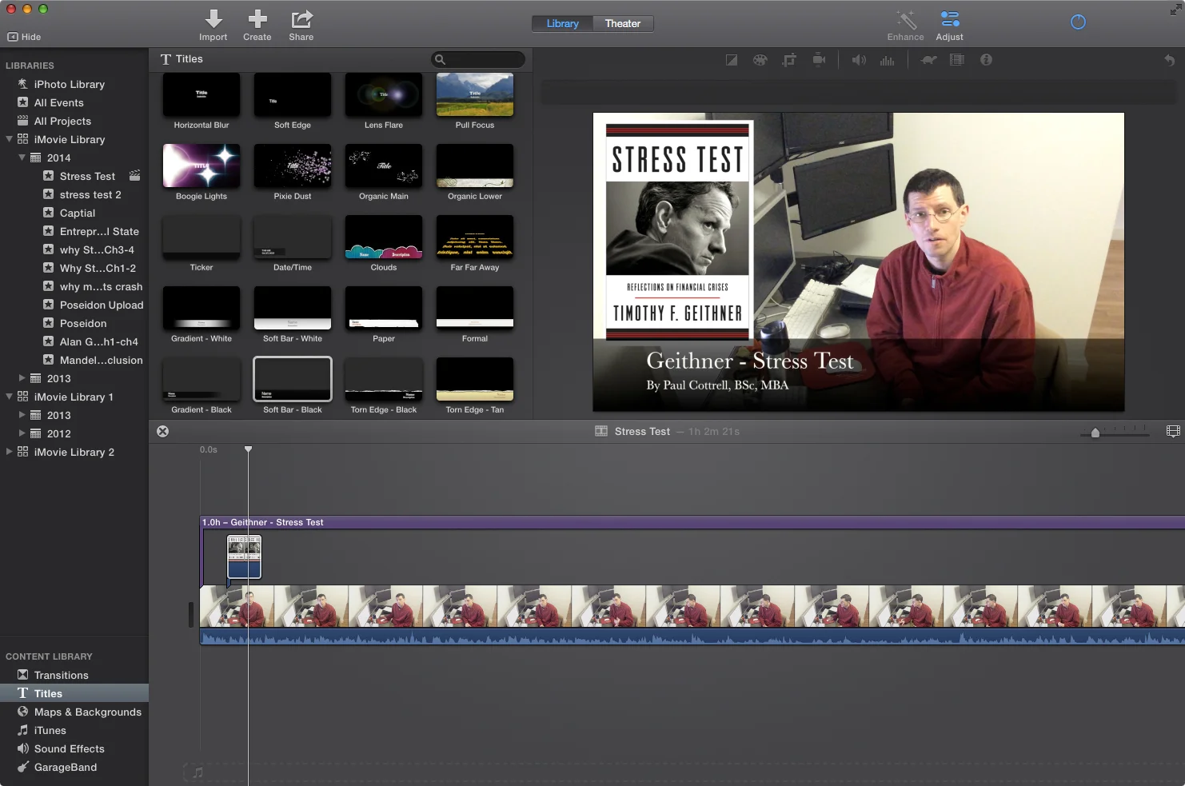Open the Create plus menu

click(257, 19)
